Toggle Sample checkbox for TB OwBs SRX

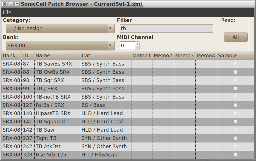coord(236,72)
